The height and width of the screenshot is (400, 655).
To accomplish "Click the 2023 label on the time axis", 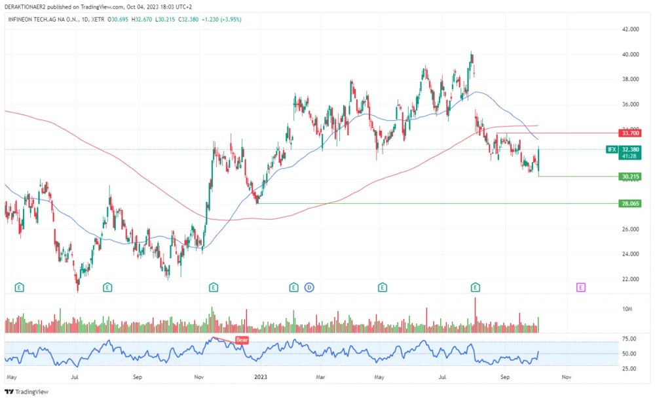I will click(261, 377).
